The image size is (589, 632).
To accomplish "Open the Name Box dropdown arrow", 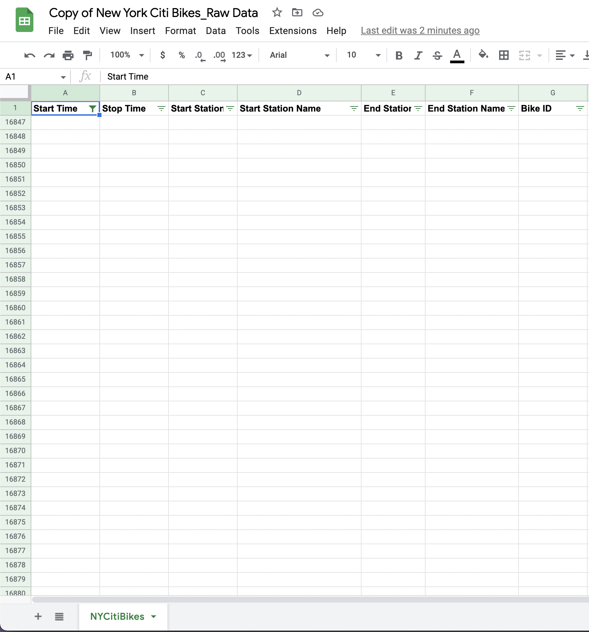I will pyautogui.click(x=63, y=77).
